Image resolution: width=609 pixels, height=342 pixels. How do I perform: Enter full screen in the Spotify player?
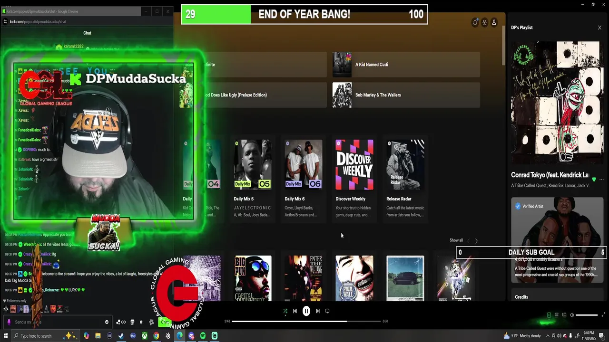pyautogui.click(x=604, y=315)
